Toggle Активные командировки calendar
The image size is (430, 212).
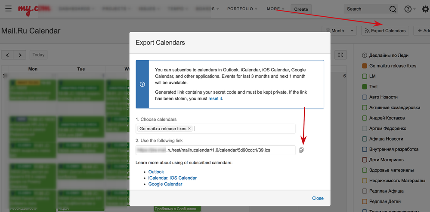pos(365,108)
